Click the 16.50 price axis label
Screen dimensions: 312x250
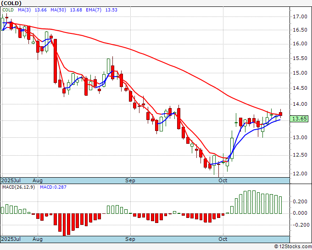[300, 30]
